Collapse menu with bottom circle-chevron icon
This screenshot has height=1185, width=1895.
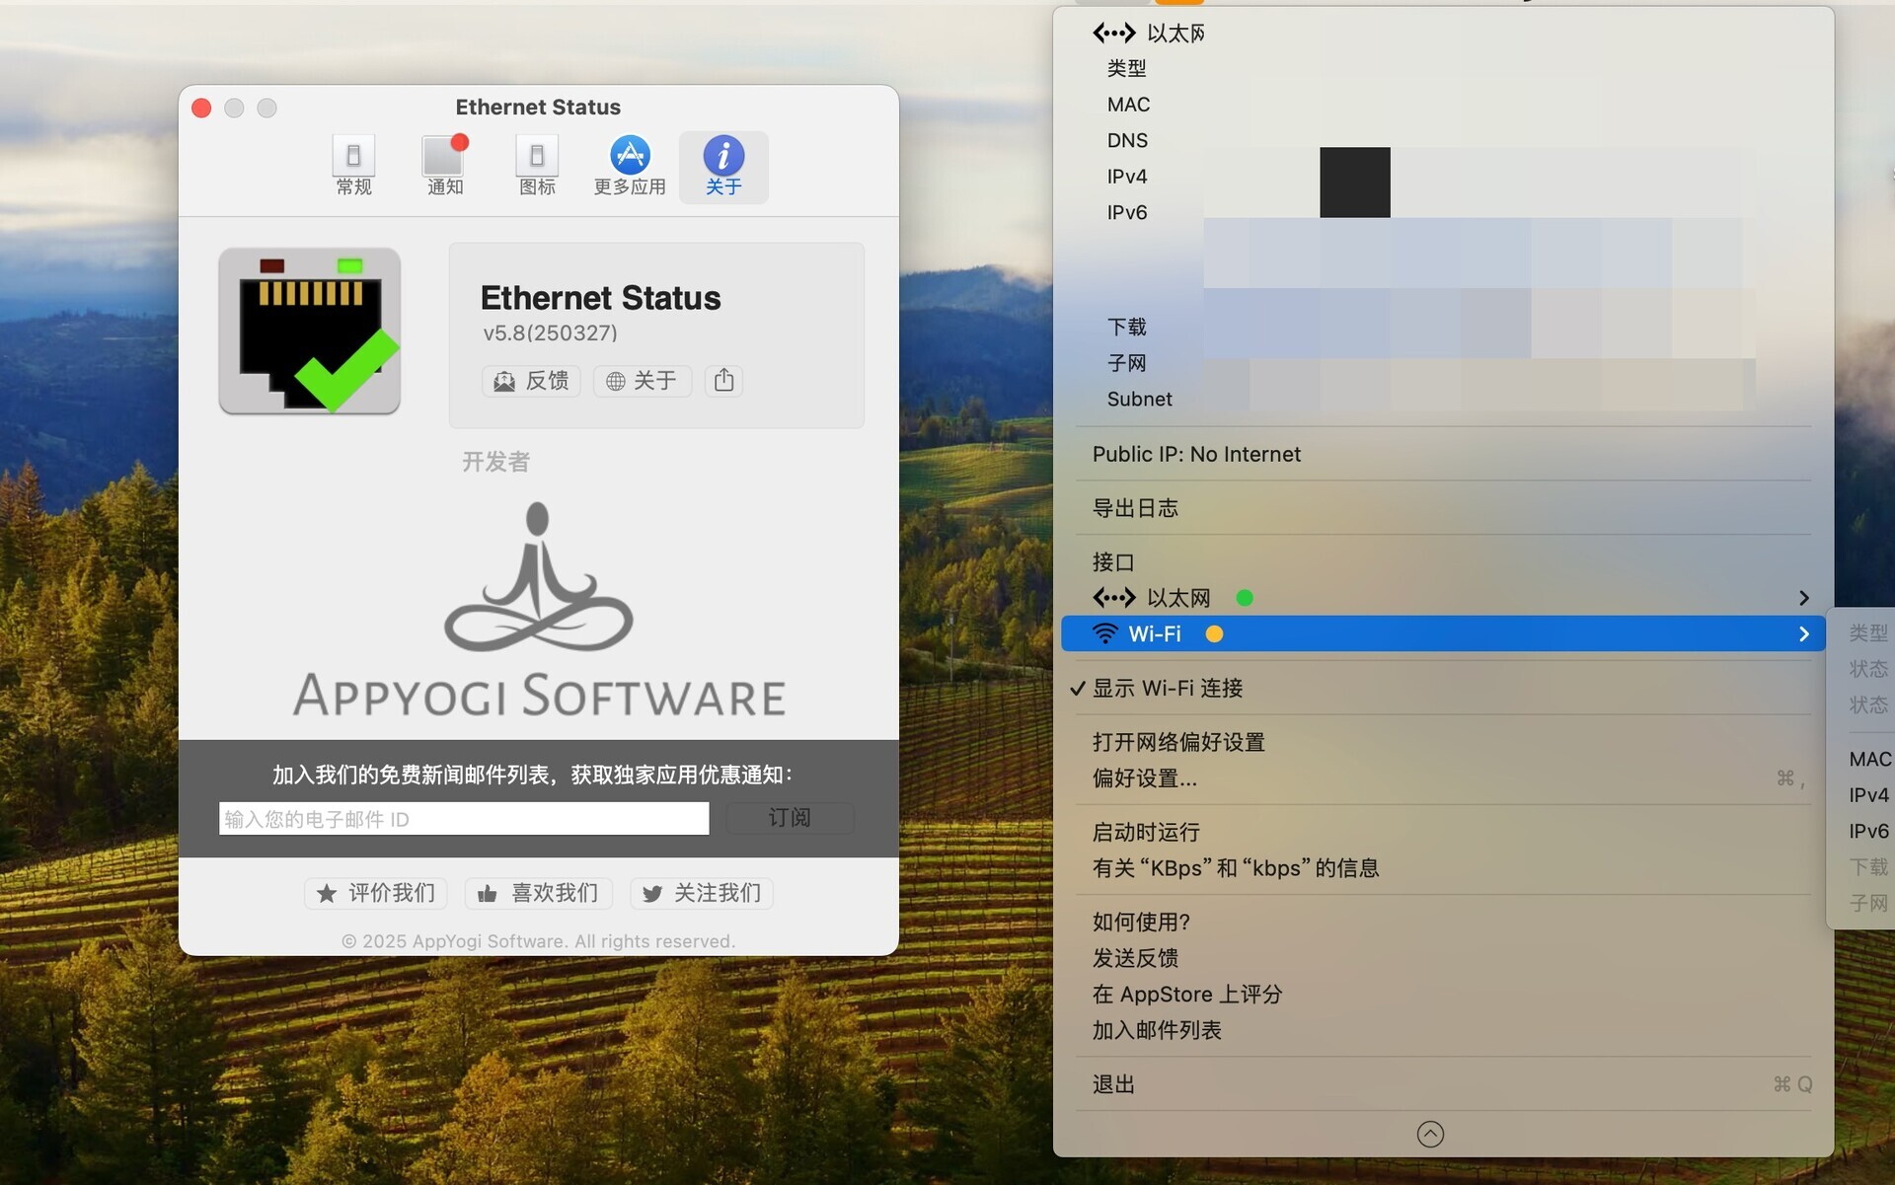tap(1430, 1134)
